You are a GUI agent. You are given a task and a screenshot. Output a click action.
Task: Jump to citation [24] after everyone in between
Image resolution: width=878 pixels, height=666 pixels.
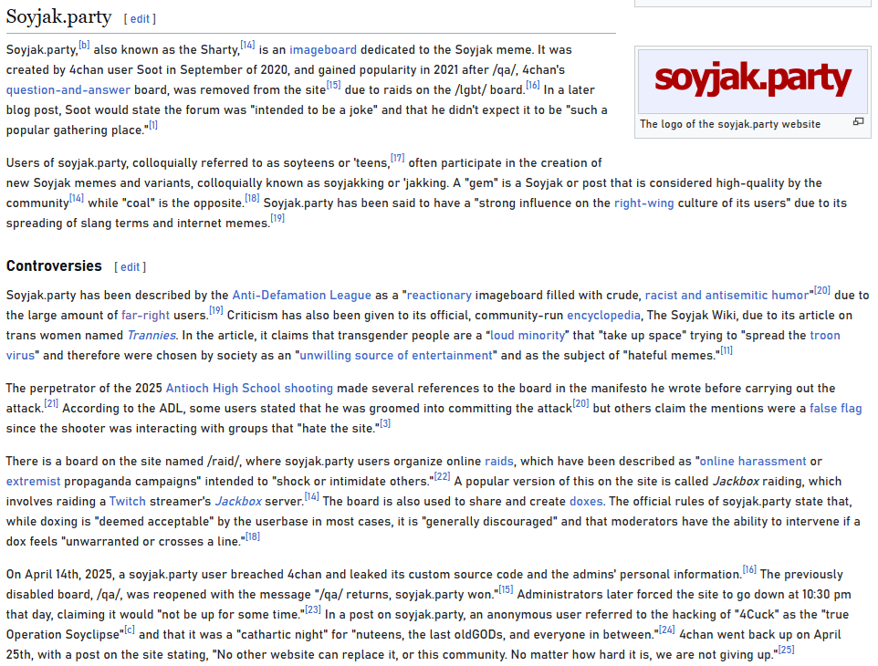coord(666,630)
